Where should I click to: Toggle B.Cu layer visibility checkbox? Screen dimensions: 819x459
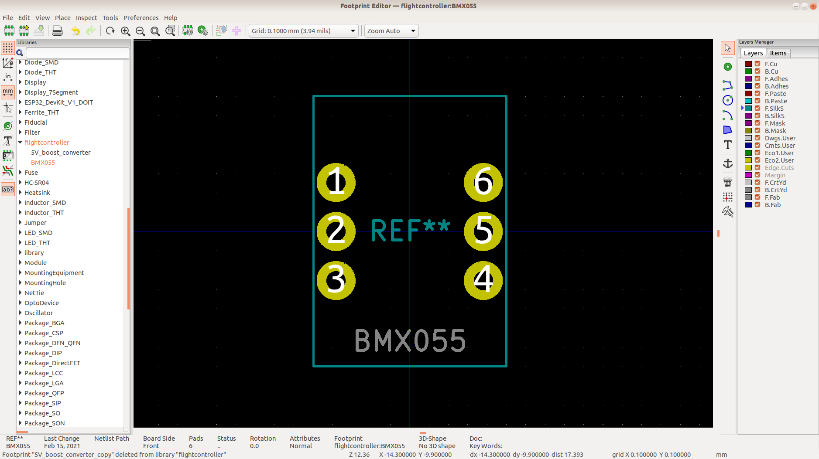(757, 71)
